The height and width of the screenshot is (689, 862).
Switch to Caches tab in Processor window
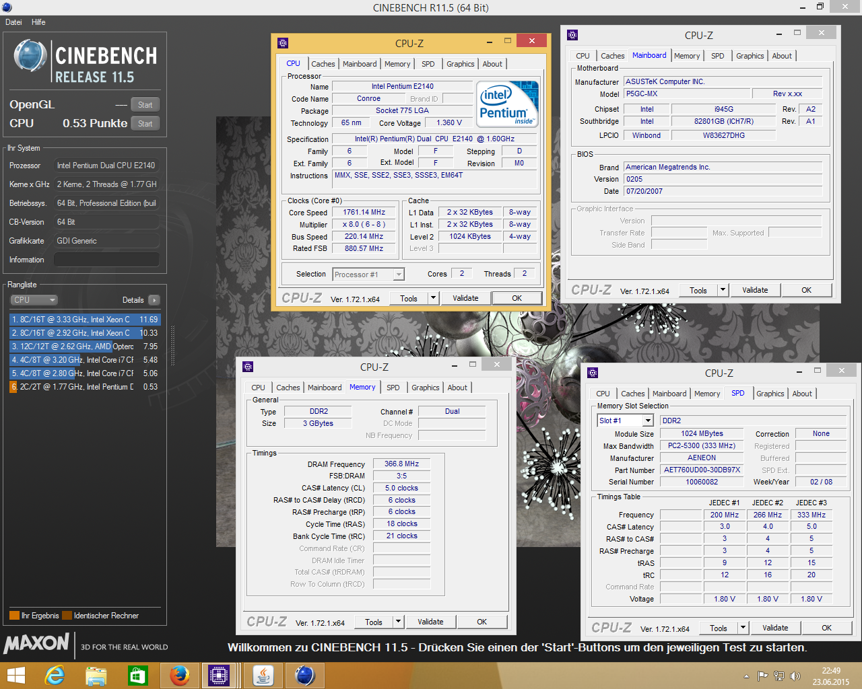(323, 64)
